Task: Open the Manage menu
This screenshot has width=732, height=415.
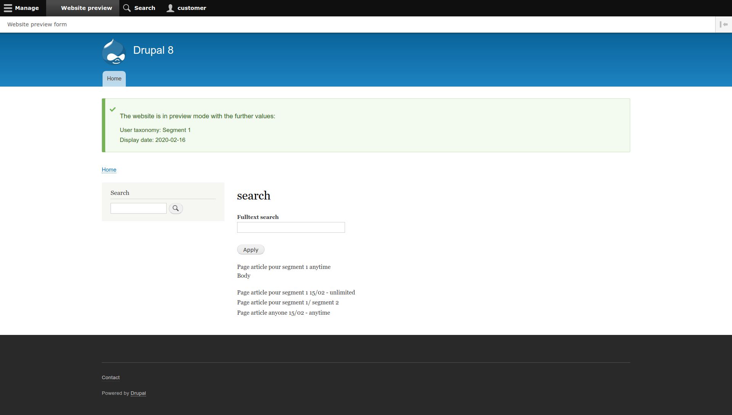Action: tap(27, 8)
